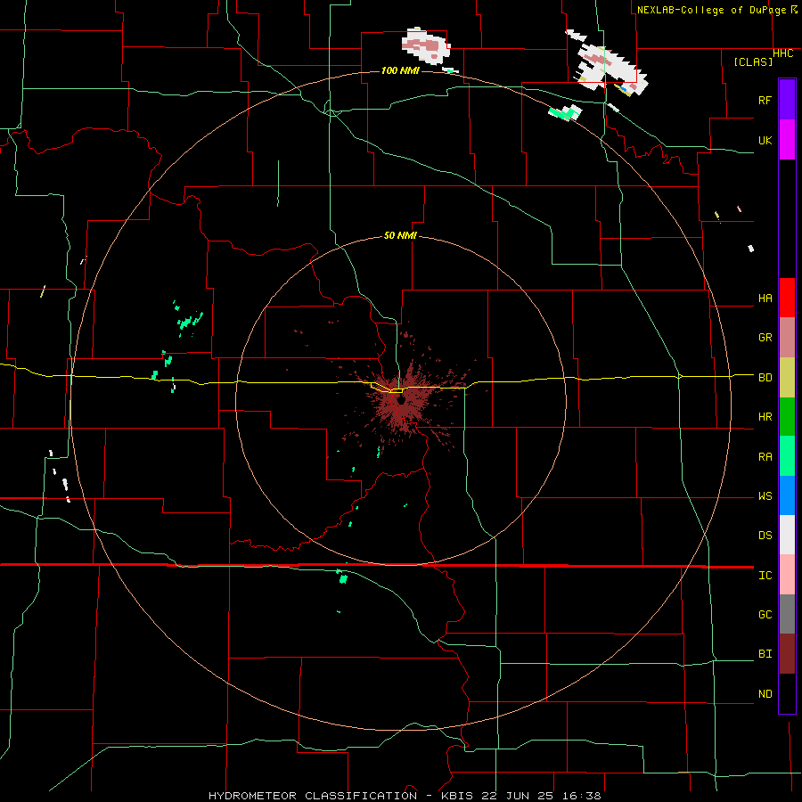The height and width of the screenshot is (802, 802).
Task: Click the RF purple legend color swatch
Action: (787, 100)
